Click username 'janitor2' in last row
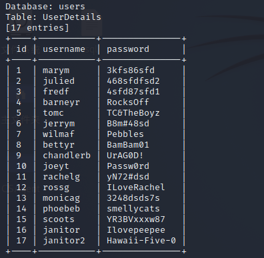The width and height of the screenshot is (264, 258). [x=64, y=241]
